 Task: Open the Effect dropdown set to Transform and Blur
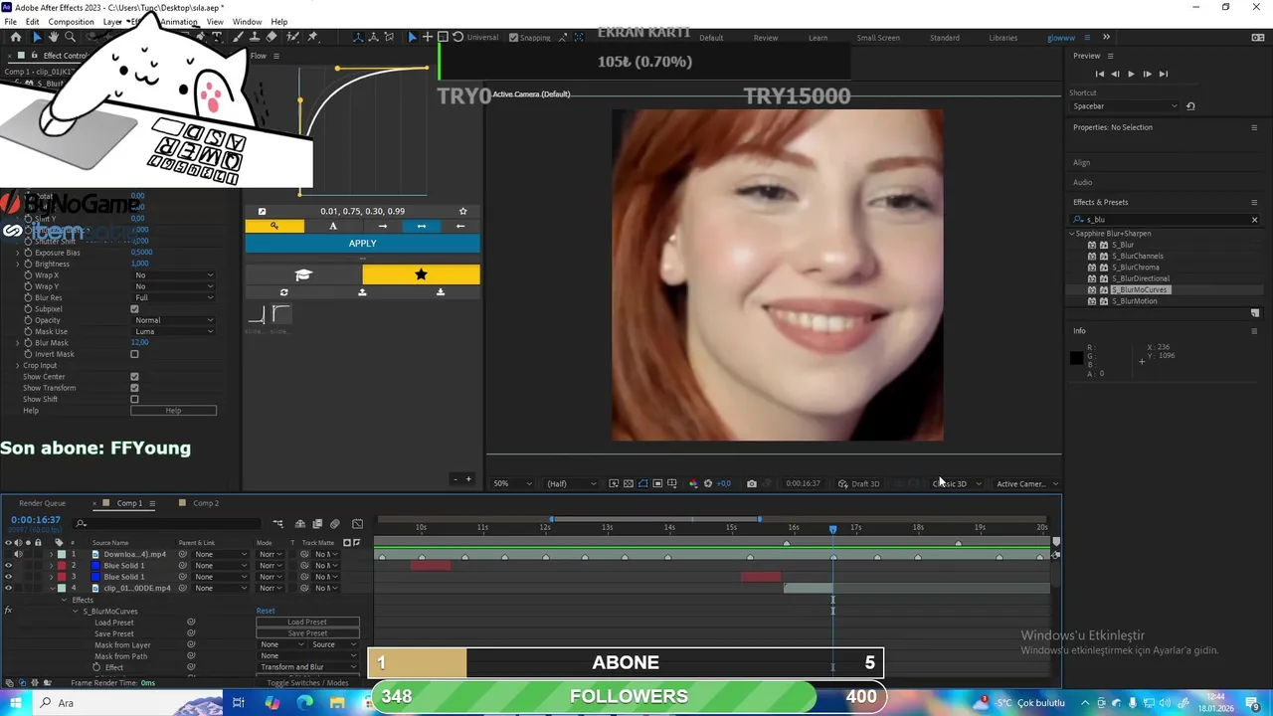(x=308, y=667)
